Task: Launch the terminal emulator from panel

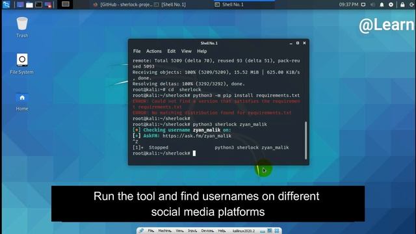Action: 39,5
